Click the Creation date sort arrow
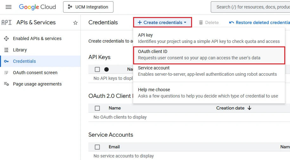Image resolution: width=290 pixels, height=160 pixels. [249, 108]
